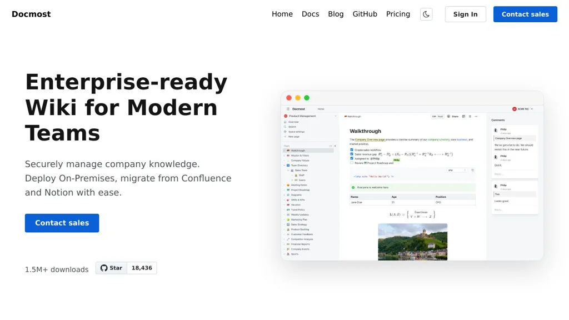This screenshot has height=320, width=569.
Task: Click Contact sales in the navigation bar
Action: 525,14
